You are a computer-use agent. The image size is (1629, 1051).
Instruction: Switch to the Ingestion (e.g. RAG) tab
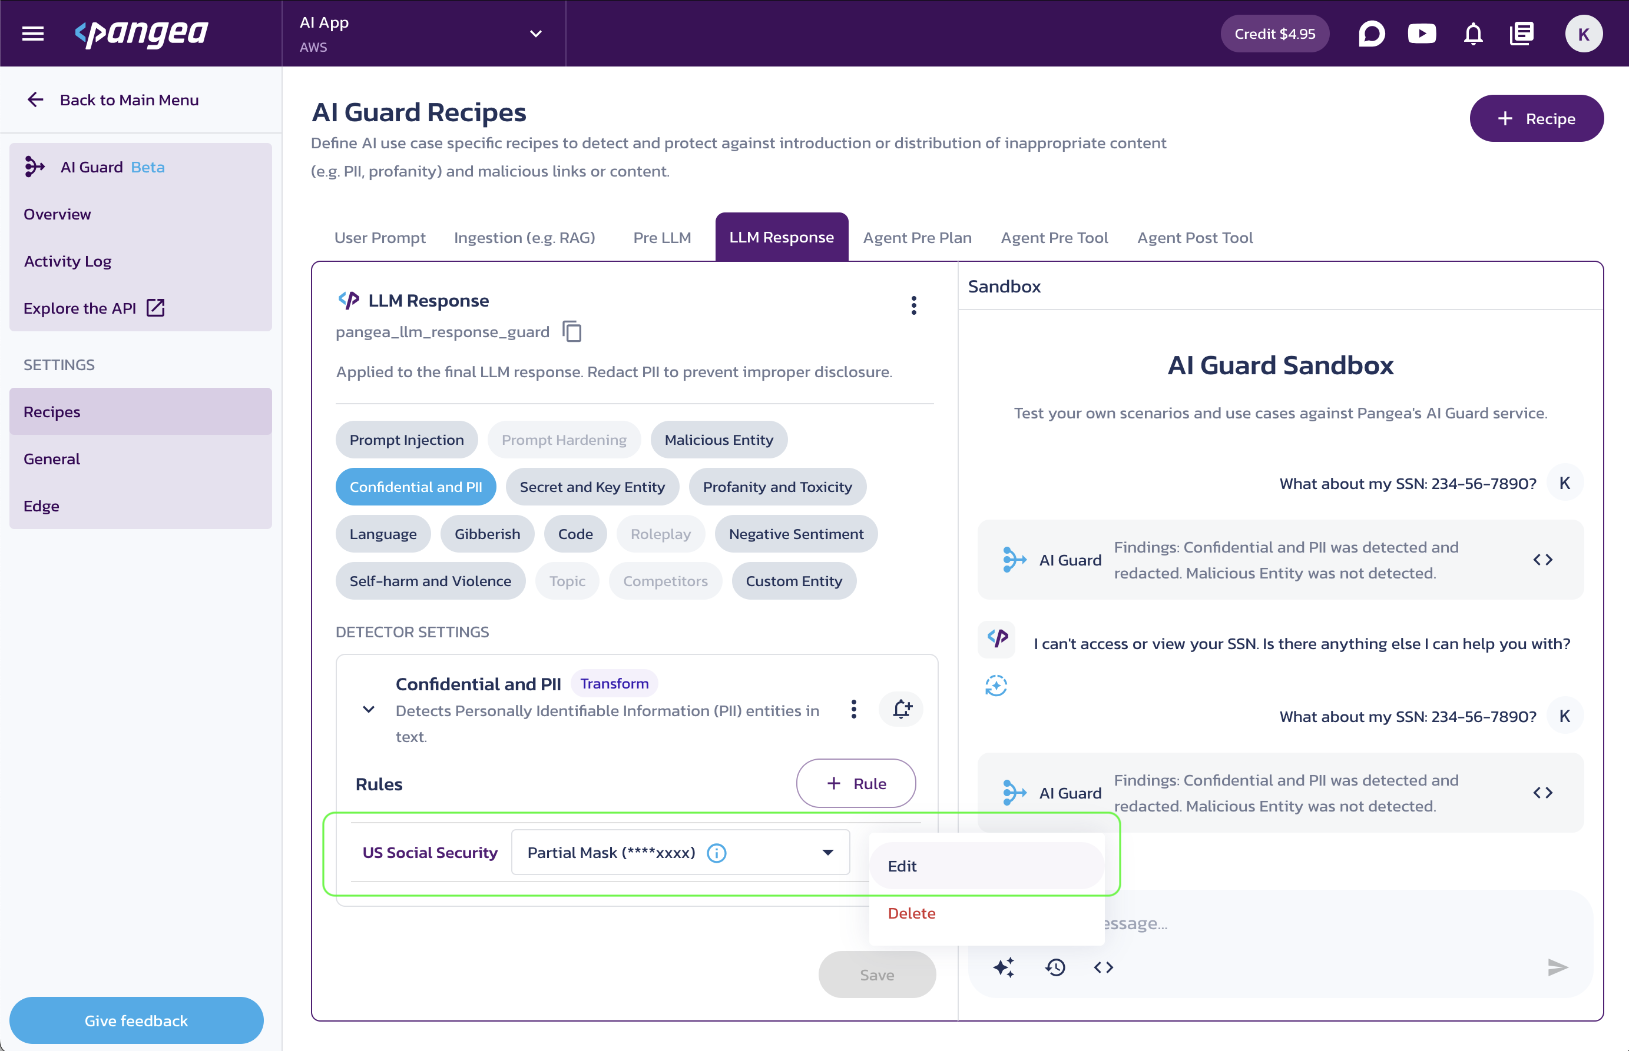coord(525,238)
